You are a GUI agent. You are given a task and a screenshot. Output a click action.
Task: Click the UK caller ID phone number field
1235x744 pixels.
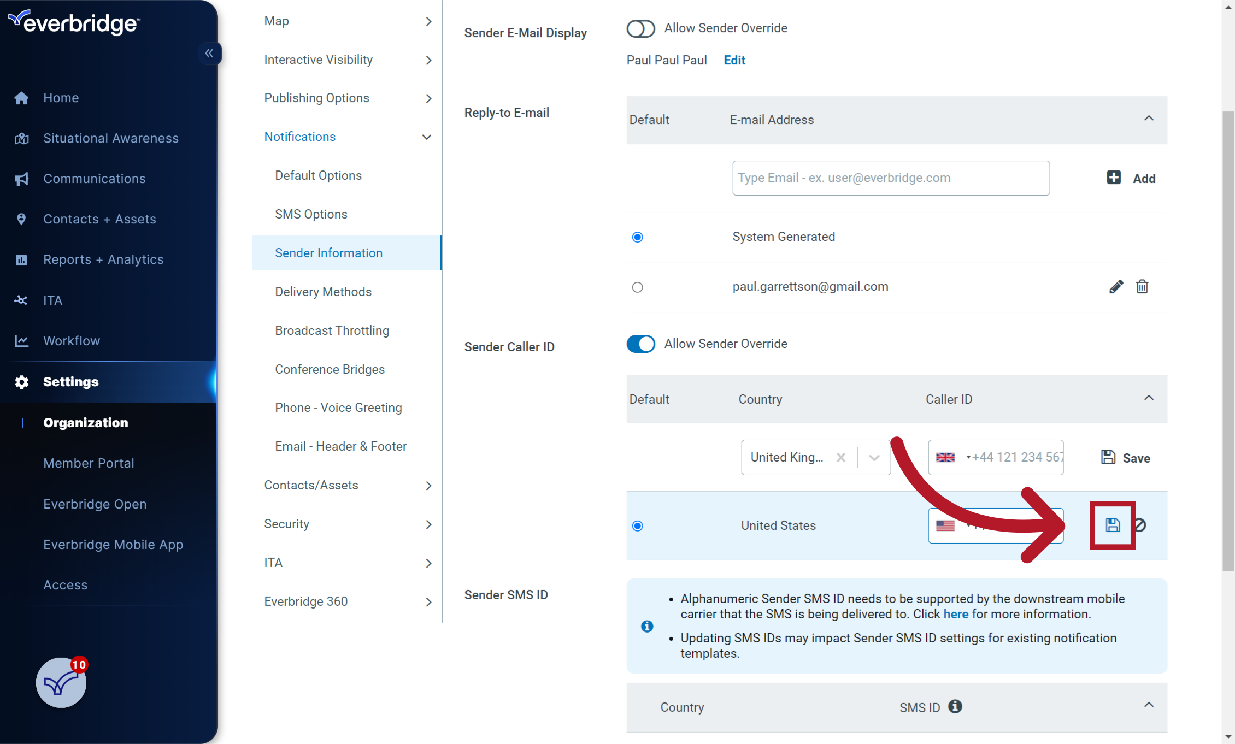coord(996,458)
